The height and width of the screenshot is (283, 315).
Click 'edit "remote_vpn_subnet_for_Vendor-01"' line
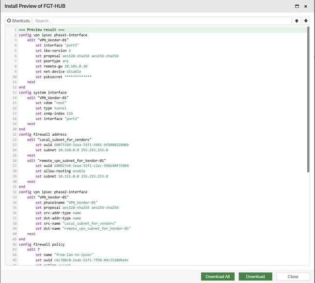click(x=66, y=160)
